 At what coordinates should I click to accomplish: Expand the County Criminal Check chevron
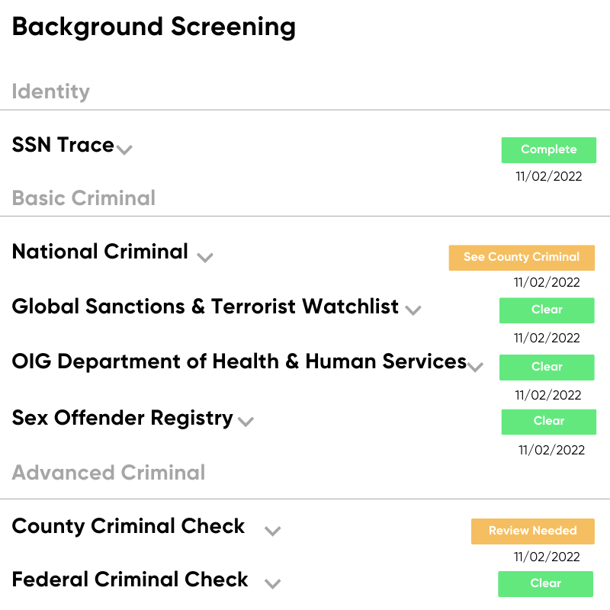point(273,531)
